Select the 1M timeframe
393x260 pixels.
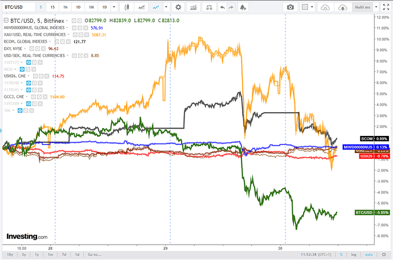pyautogui.click(x=92, y=7)
